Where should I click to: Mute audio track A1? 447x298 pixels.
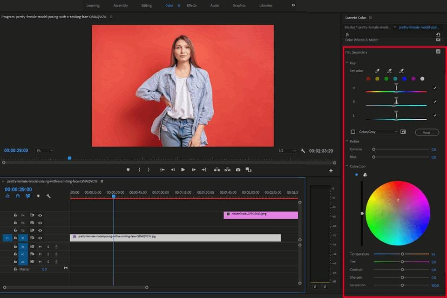click(x=40, y=247)
